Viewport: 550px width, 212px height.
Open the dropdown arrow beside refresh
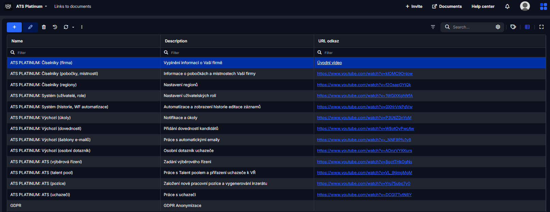[x=73, y=27]
